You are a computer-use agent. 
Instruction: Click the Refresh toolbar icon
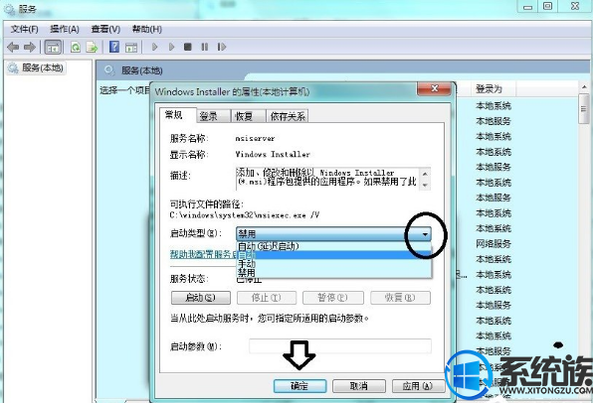76,48
